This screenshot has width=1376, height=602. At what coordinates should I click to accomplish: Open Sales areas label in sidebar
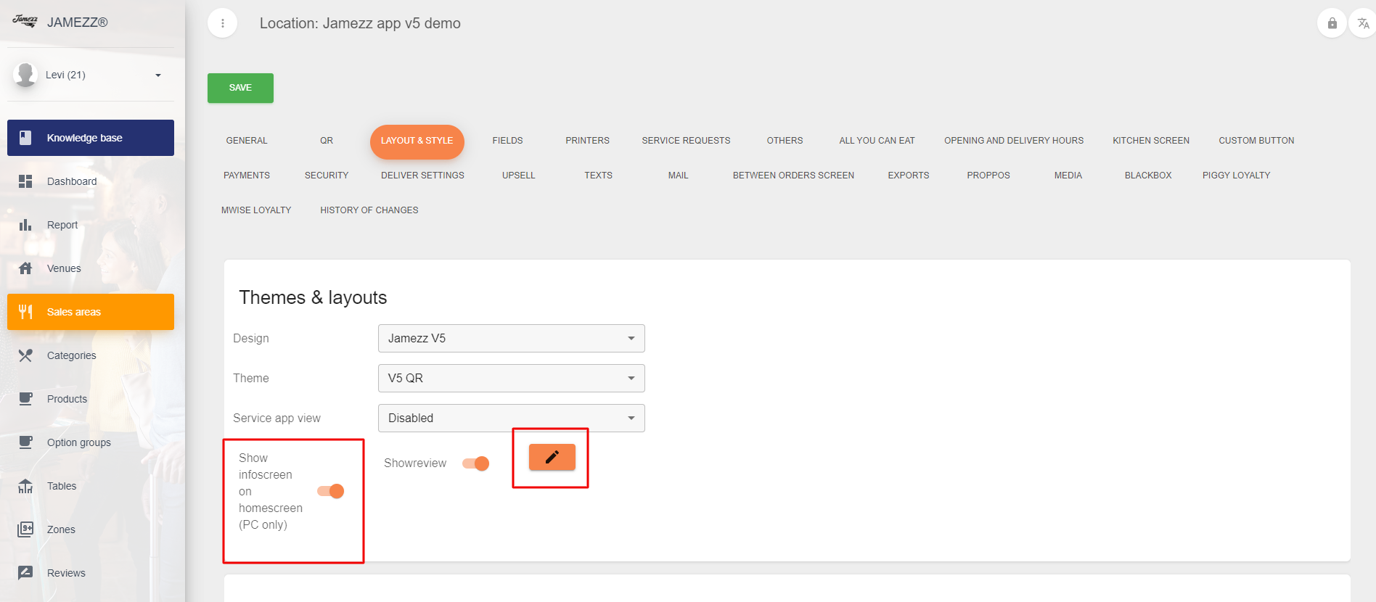coord(74,312)
